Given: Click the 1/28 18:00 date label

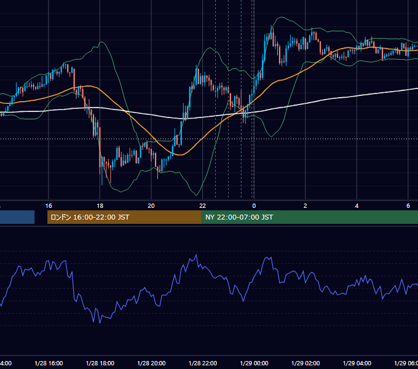Looking at the screenshot, I should click(x=100, y=363).
